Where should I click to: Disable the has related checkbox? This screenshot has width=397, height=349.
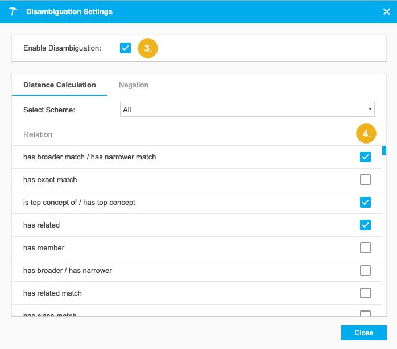(x=365, y=225)
